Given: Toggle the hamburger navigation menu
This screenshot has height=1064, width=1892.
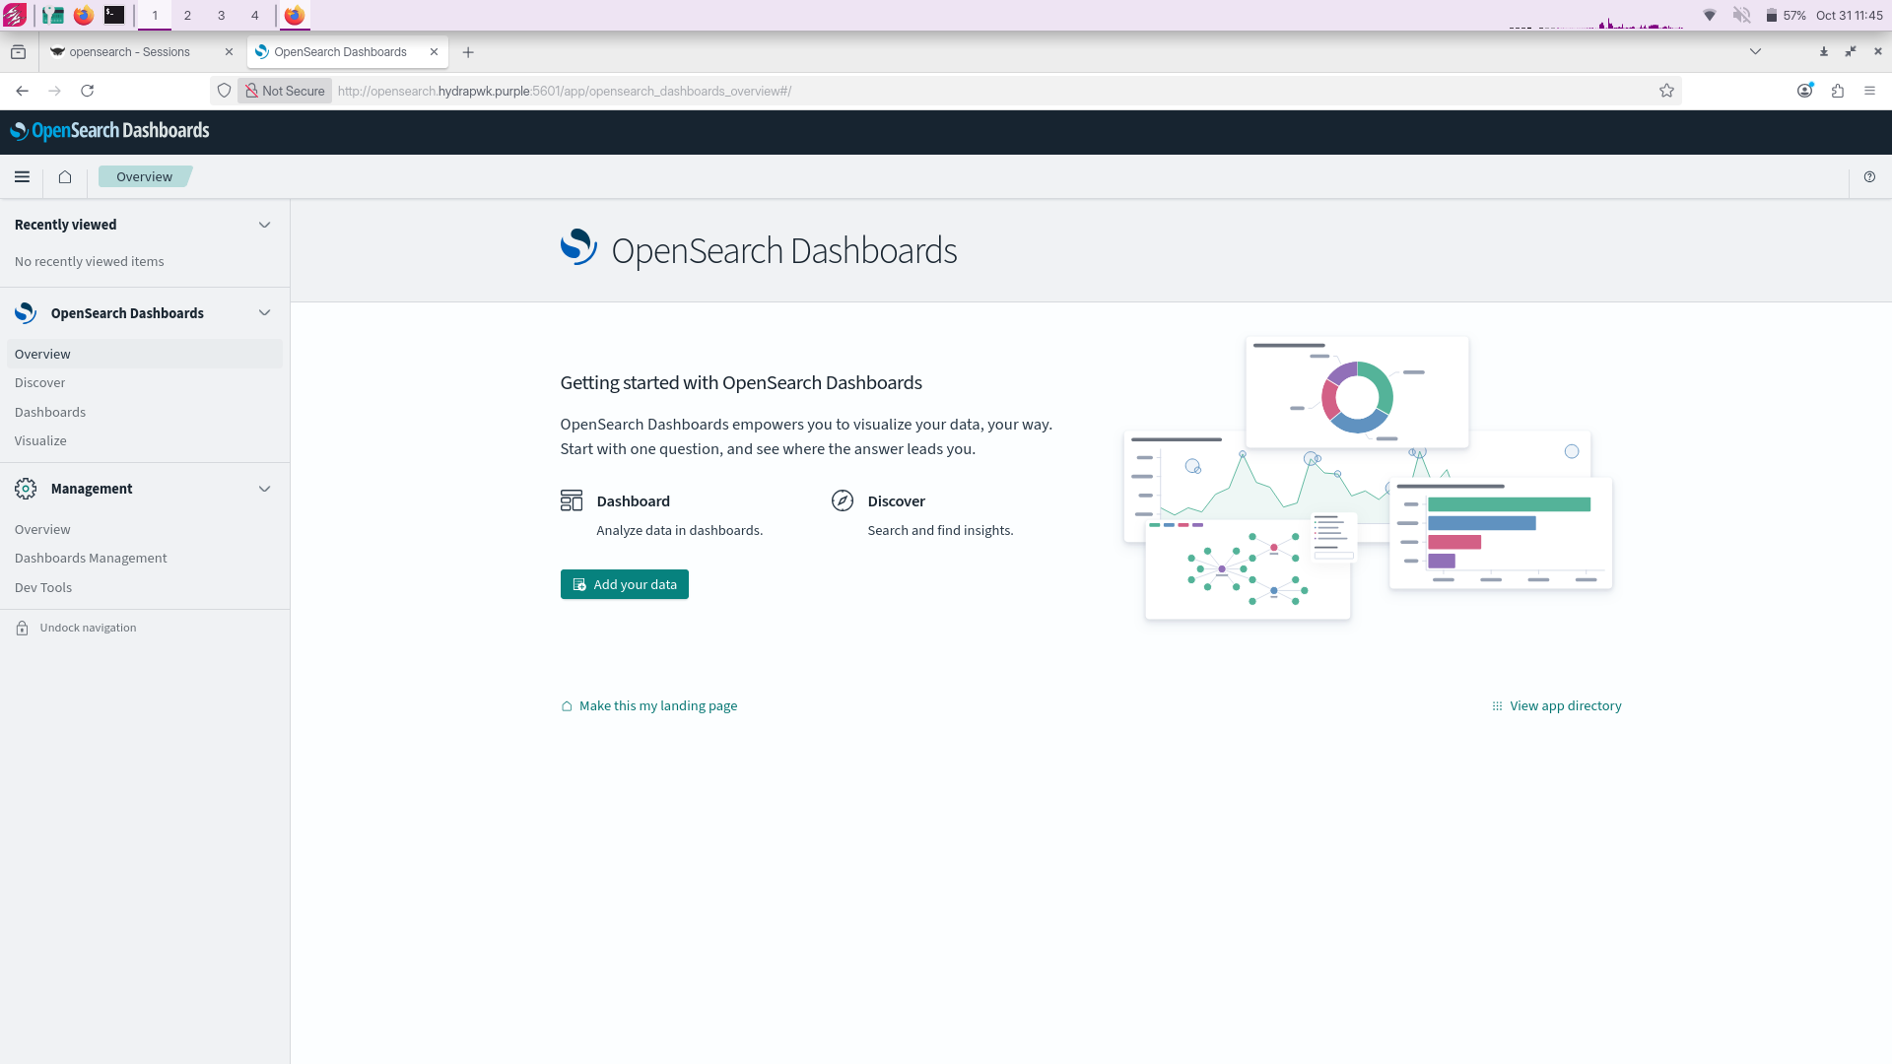Looking at the screenshot, I should pos(22,177).
